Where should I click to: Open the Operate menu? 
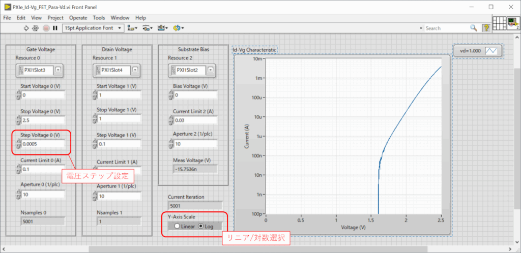(78, 18)
